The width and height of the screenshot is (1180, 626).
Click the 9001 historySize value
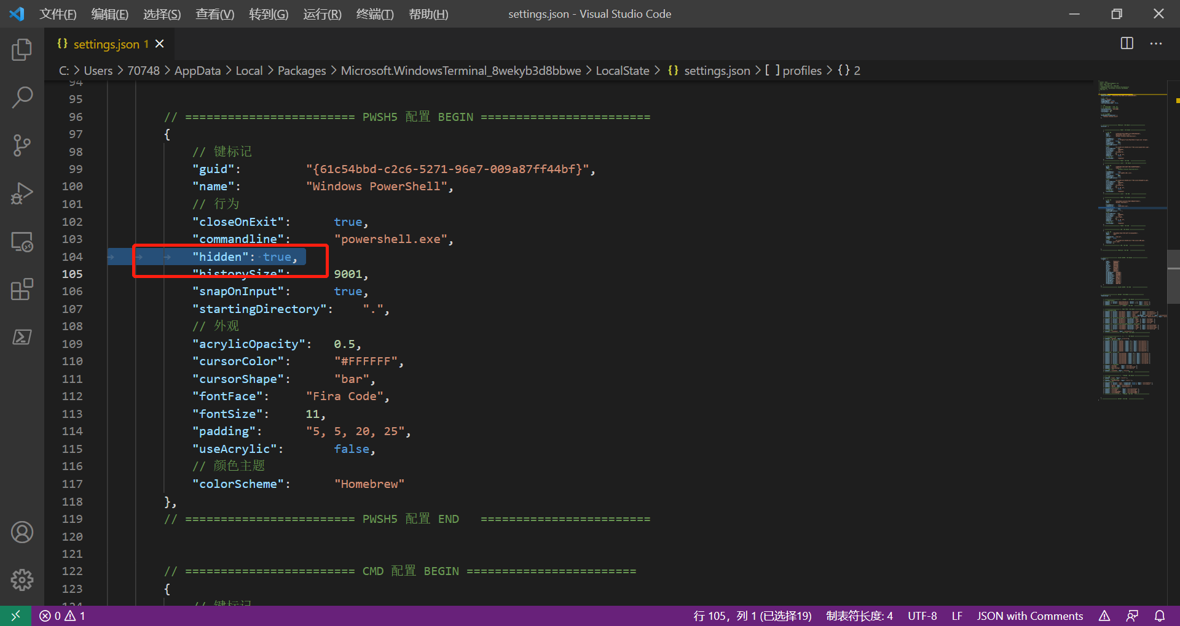pos(348,274)
